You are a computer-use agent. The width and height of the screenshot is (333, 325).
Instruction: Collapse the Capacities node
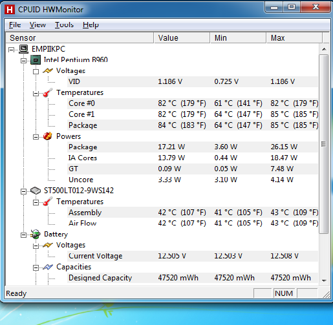point(36,267)
